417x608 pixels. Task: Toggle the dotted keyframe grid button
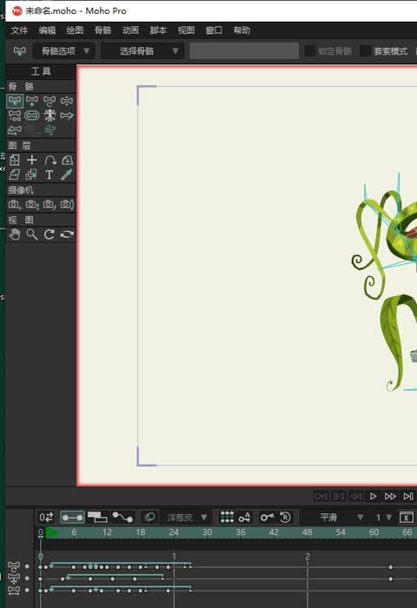[227, 517]
